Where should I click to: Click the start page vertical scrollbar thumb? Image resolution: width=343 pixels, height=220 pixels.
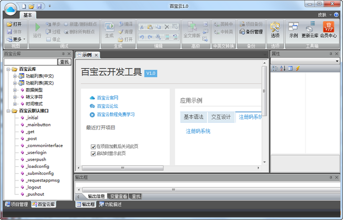pos(264,91)
